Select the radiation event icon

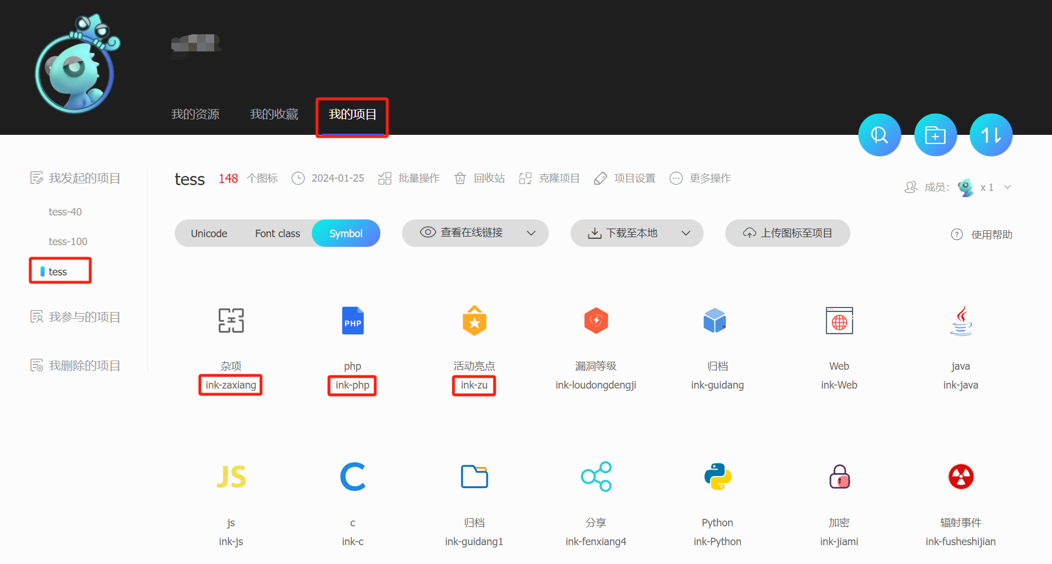tap(961, 477)
